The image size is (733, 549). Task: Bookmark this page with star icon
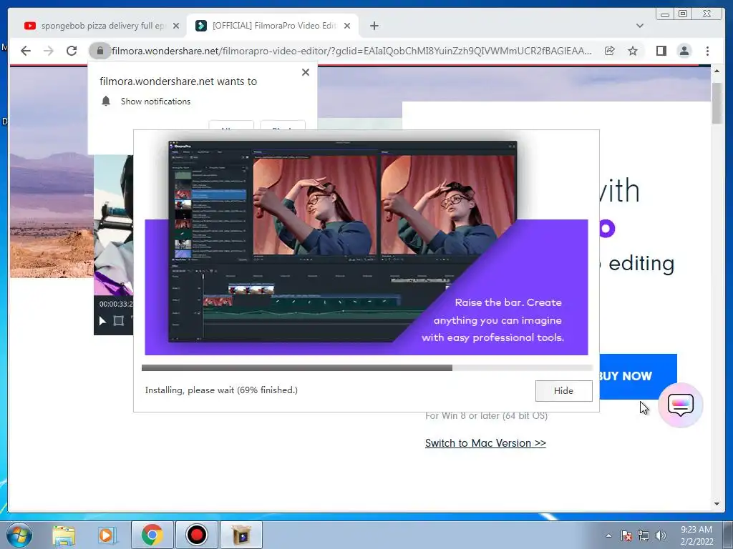633,51
